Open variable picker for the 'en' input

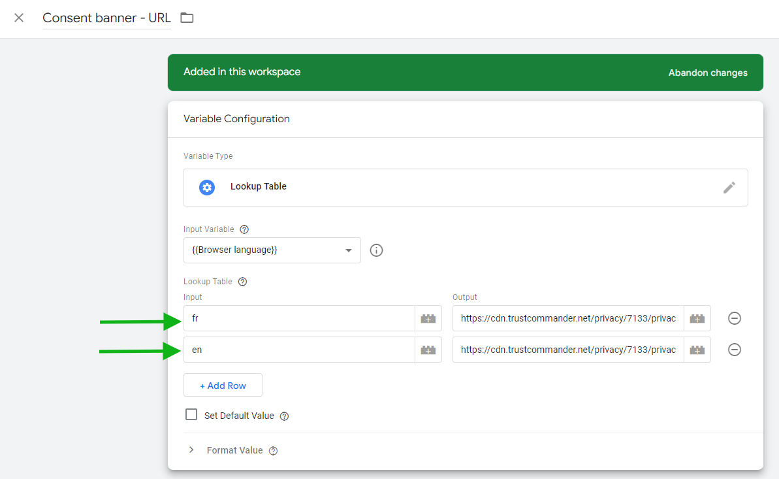coord(428,350)
